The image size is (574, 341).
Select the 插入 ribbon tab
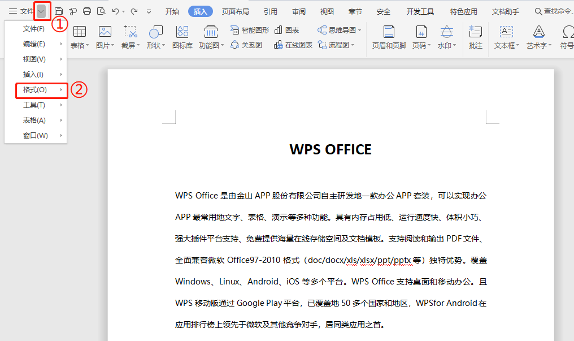(200, 12)
